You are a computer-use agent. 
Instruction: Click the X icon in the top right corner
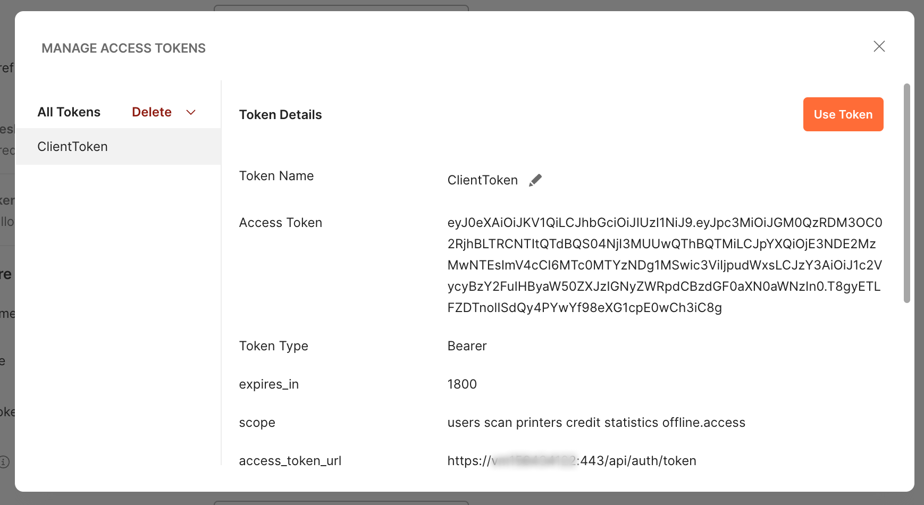click(880, 47)
